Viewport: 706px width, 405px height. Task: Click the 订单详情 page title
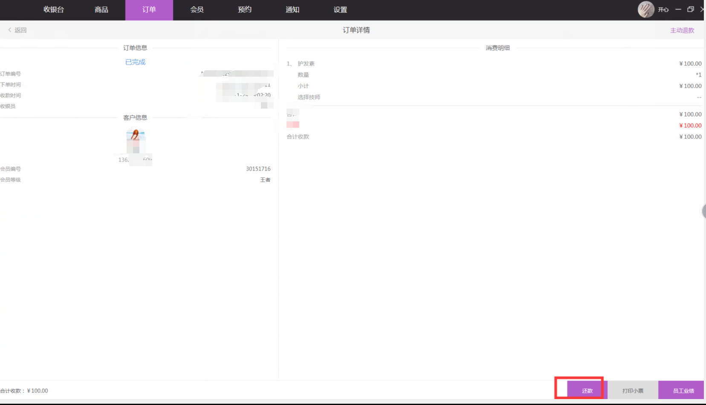356,30
